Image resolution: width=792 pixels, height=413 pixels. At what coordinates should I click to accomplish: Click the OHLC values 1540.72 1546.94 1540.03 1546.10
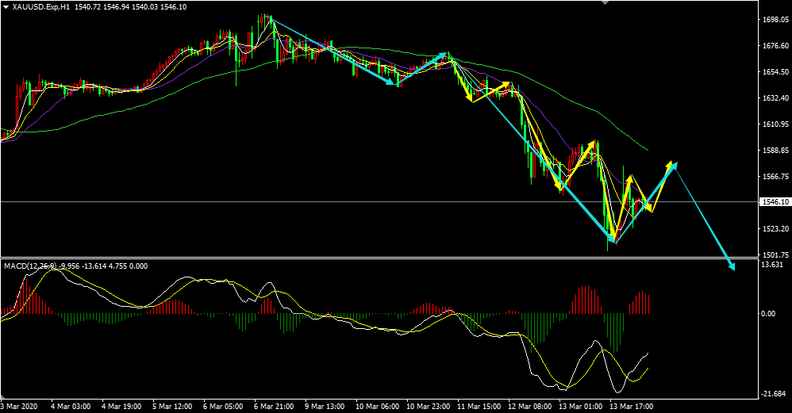tap(130, 7)
